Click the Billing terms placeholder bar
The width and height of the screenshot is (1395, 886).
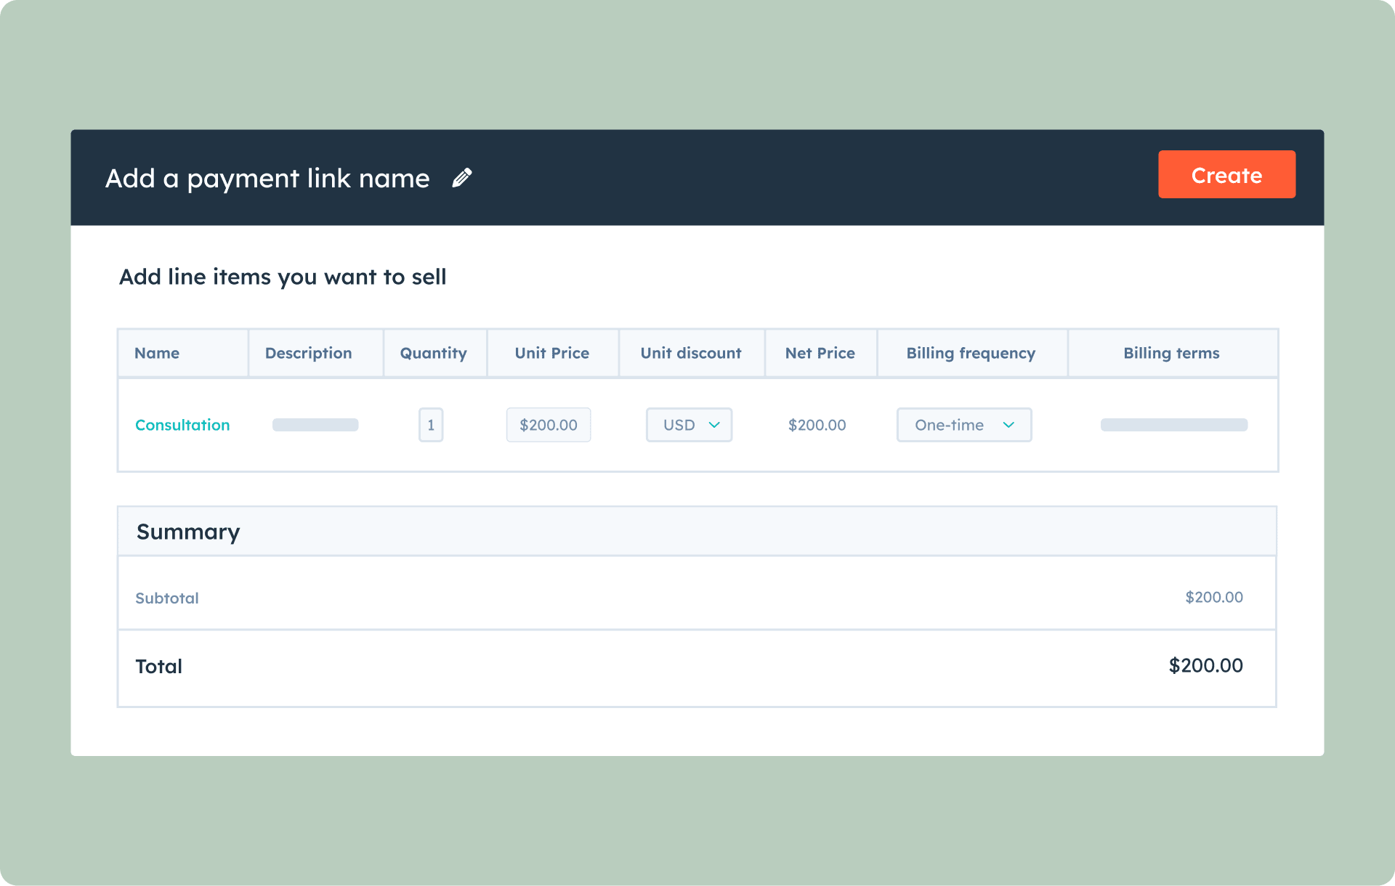click(1173, 425)
